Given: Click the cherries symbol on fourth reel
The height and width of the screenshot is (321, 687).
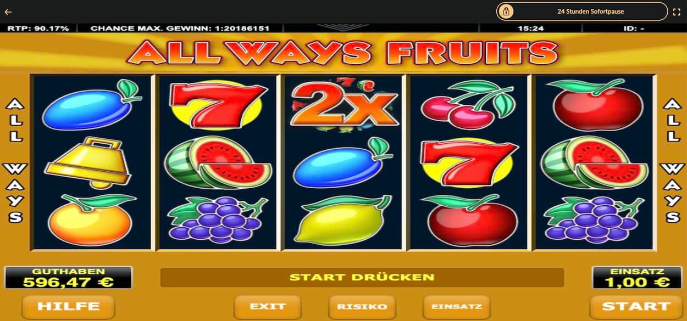Looking at the screenshot, I should coord(467,104).
